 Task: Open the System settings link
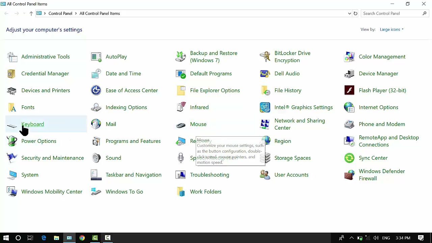coord(30,175)
